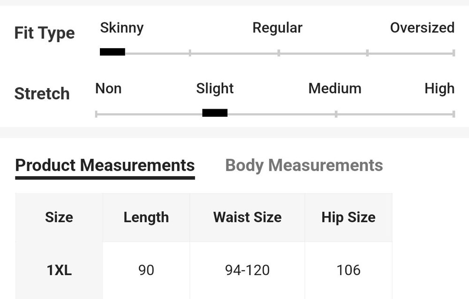Image resolution: width=469 pixels, height=299 pixels.
Task: Click the Length column header
Action: point(146,217)
